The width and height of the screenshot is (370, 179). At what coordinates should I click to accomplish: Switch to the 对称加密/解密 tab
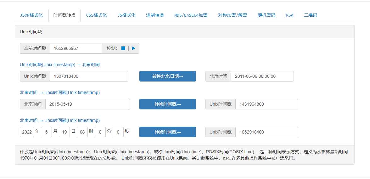click(233, 15)
